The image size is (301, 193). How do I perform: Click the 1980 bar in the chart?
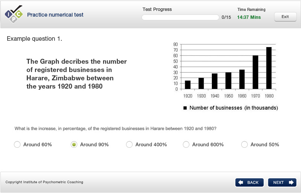coord(269,68)
